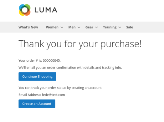Click the LUMA wordmark text

coord(46,10)
